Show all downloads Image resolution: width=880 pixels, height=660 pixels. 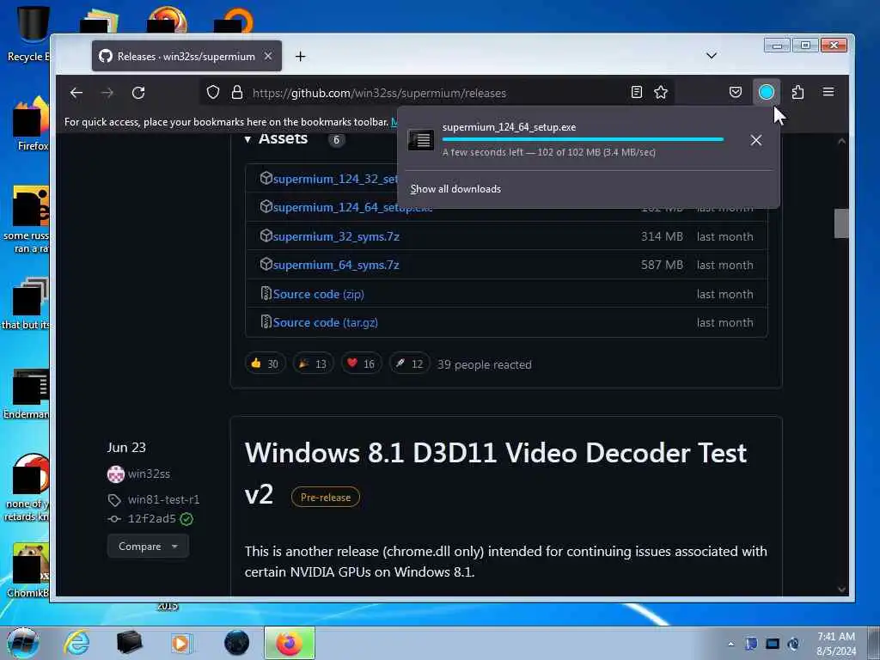(455, 189)
